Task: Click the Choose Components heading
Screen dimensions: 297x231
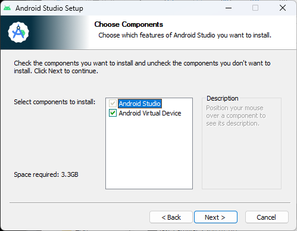Action: 129,24
